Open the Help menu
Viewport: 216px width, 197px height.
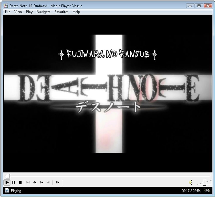click(x=76, y=12)
